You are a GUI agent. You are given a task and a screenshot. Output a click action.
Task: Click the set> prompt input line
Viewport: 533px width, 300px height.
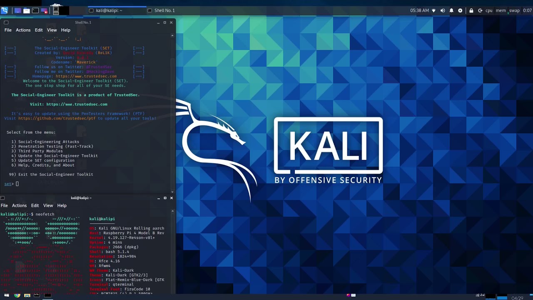point(12,184)
